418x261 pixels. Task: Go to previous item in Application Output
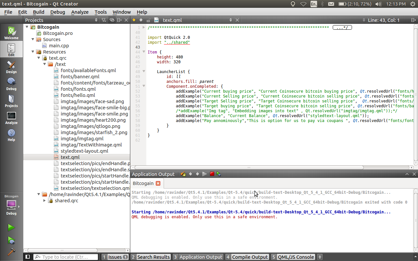[190, 174]
